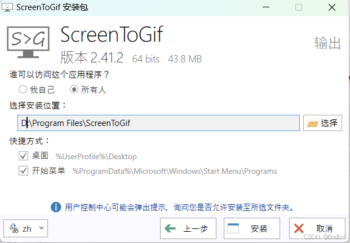This screenshot has width=350, height=243.
Task: Select the 我自己 radio option
Action: tap(23, 89)
